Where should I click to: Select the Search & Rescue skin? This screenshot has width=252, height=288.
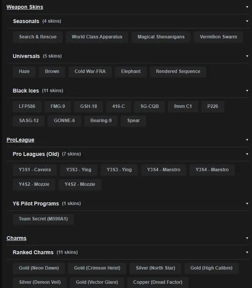pyautogui.click(x=38, y=37)
